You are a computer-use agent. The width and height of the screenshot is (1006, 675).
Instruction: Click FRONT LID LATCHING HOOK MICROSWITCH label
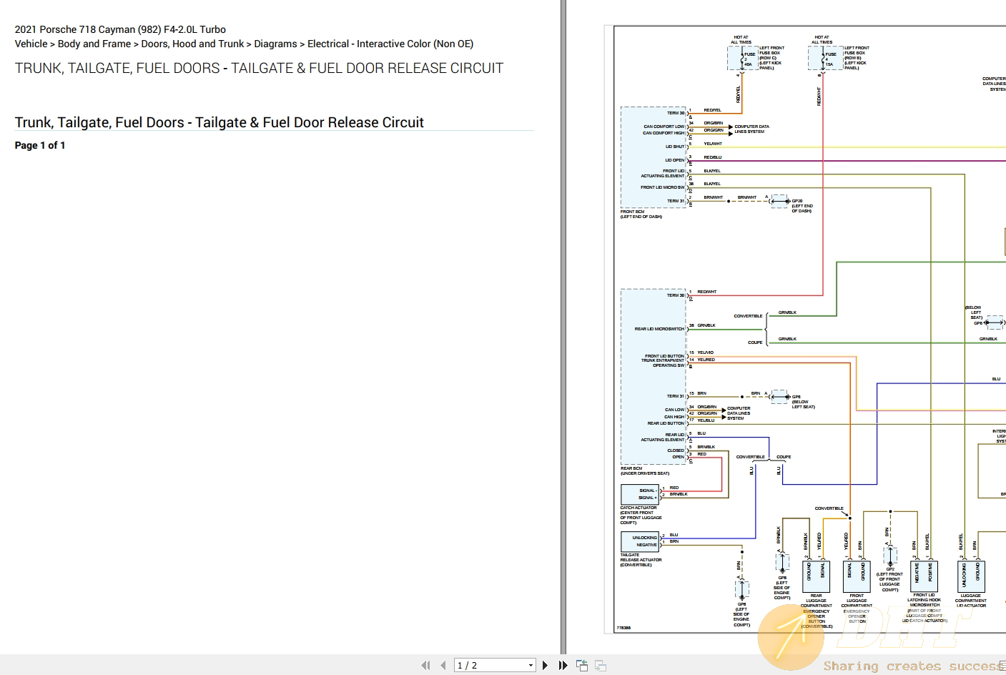click(924, 600)
